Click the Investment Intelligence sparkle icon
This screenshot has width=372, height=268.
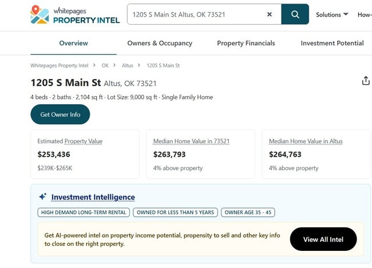click(42, 197)
